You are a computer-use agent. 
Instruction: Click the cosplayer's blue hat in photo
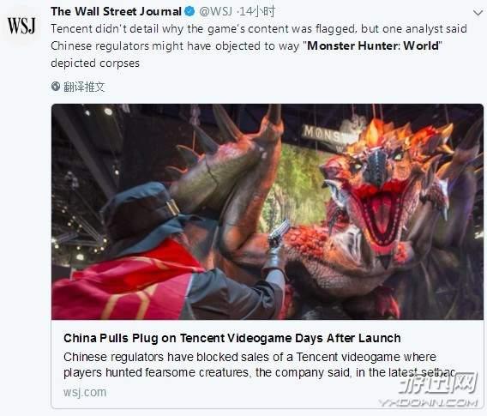(x=138, y=207)
